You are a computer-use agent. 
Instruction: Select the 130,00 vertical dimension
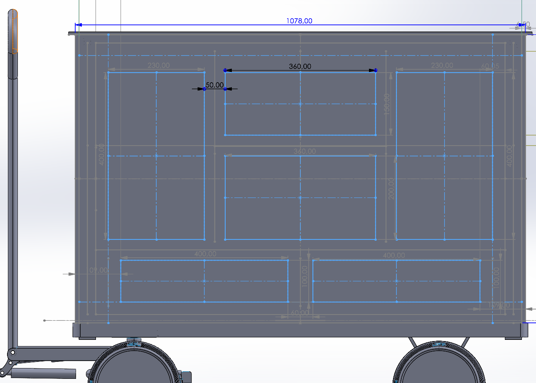pos(387,104)
